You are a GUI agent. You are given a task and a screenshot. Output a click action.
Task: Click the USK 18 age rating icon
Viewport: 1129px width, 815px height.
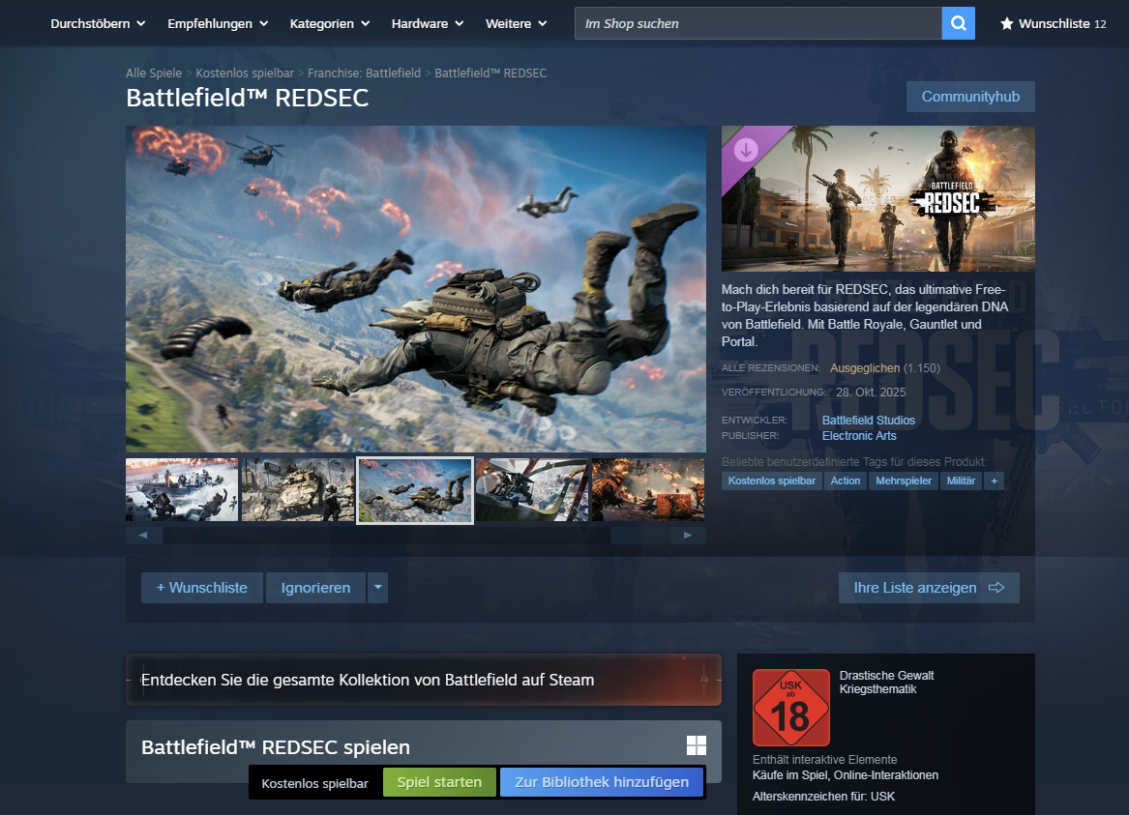(790, 708)
